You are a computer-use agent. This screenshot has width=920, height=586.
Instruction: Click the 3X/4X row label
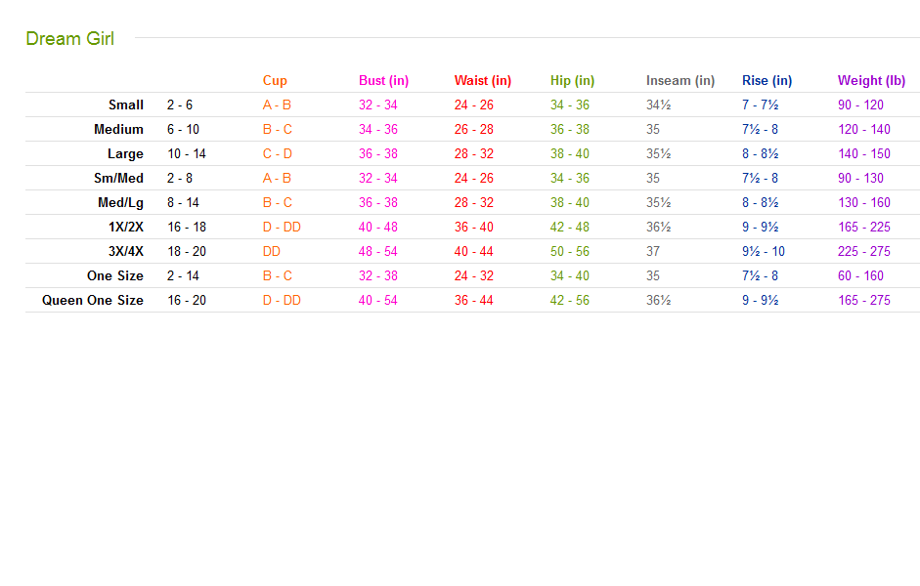(x=126, y=251)
